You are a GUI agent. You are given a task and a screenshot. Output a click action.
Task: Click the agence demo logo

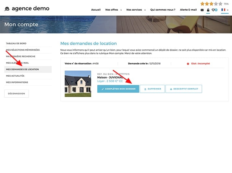coord(27,9)
